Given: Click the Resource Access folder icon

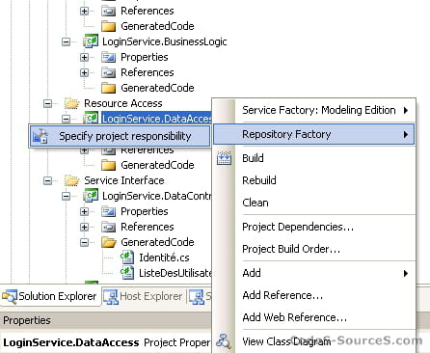Looking at the screenshot, I should (x=71, y=103).
